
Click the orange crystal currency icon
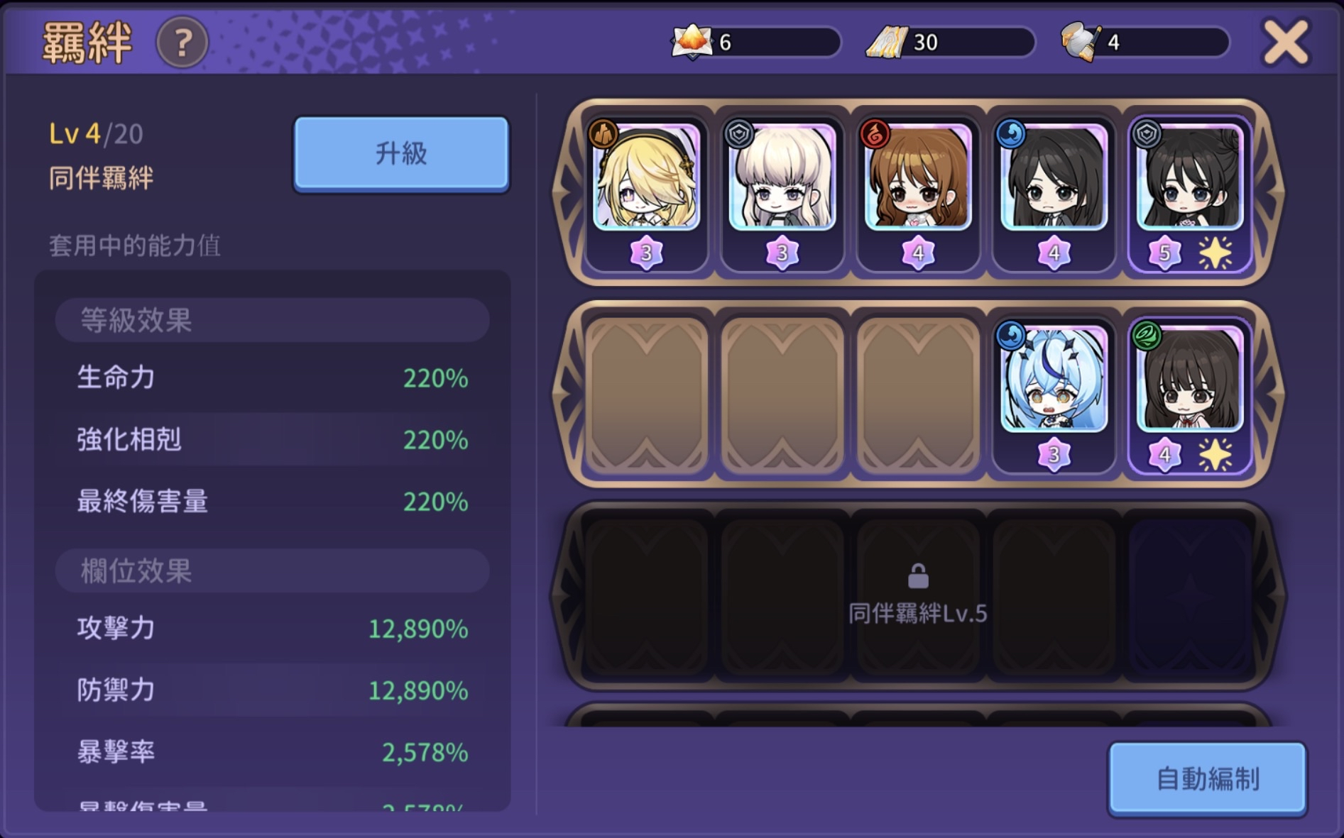click(691, 42)
